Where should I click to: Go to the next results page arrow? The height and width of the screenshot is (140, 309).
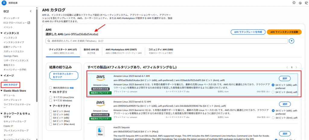[x=296, y=67]
